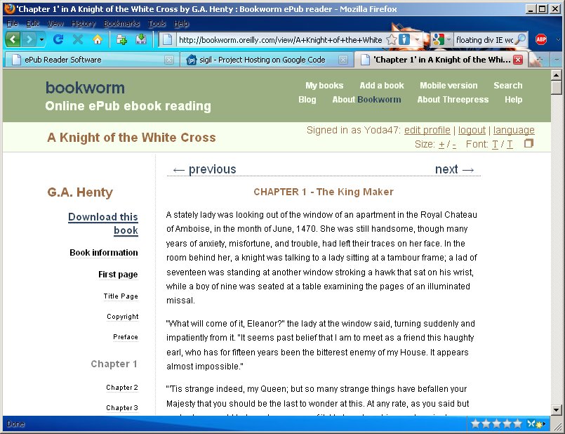Click the search magnifier icon in search box
The image size is (565, 434).
(x=520, y=39)
